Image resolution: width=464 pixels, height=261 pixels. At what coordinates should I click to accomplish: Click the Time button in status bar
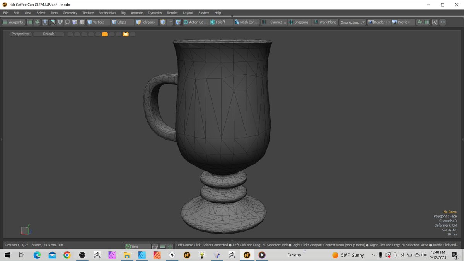137,246
